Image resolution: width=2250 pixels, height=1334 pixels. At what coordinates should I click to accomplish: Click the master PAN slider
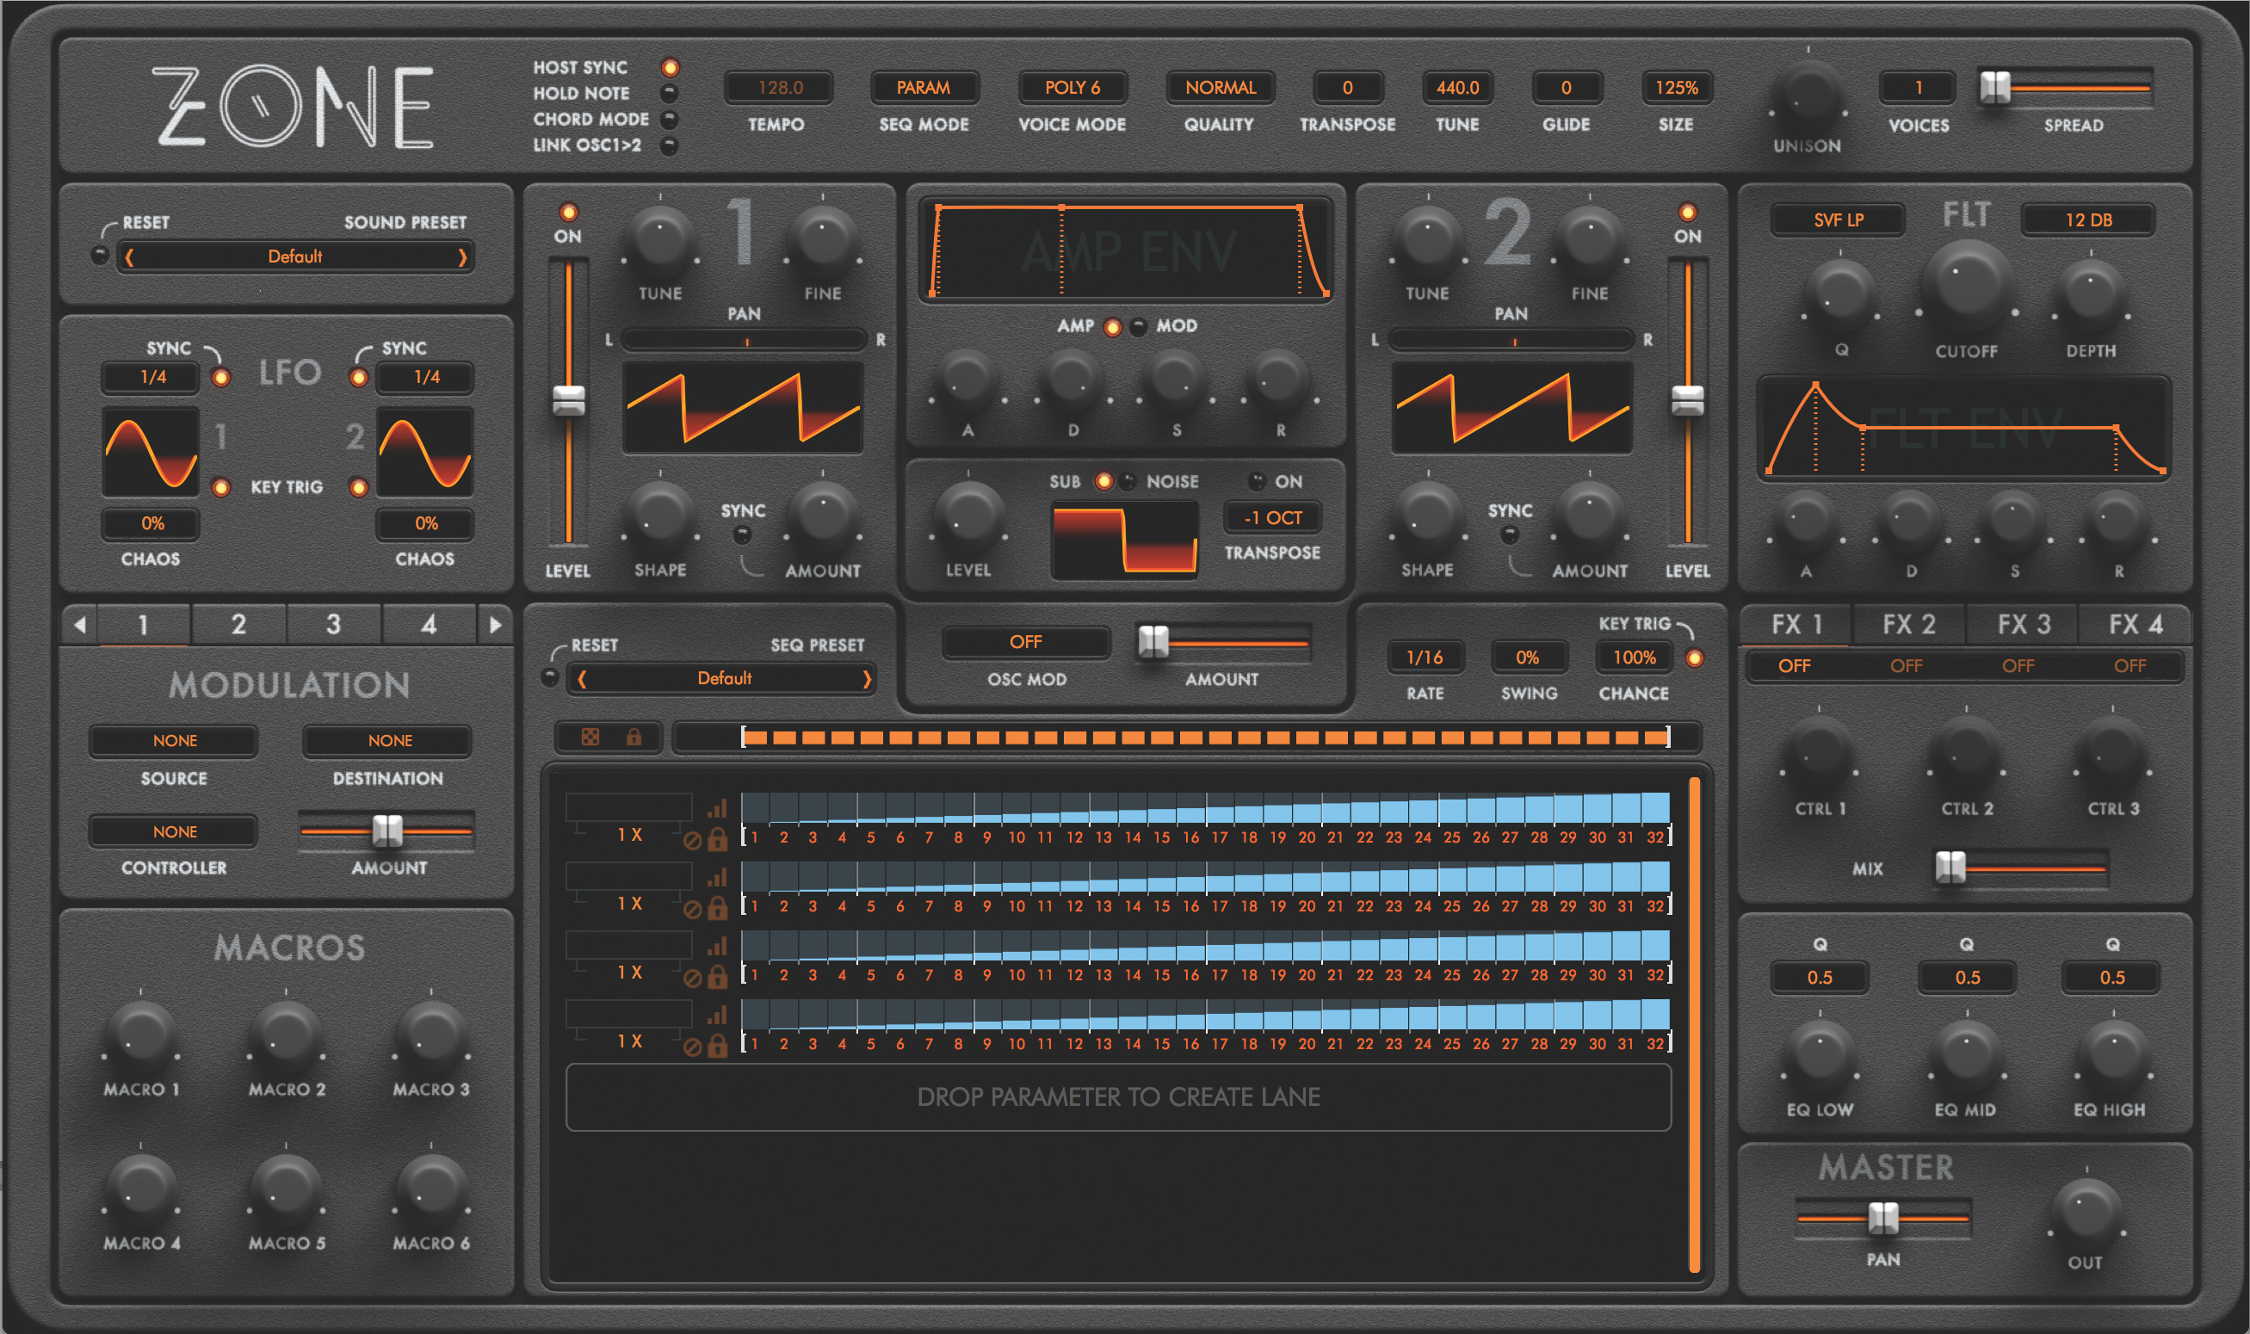click(x=1882, y=1219)
